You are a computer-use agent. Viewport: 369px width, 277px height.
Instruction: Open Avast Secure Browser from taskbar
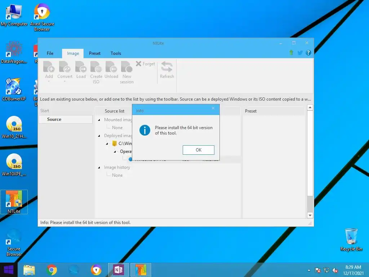pos(96,270)
